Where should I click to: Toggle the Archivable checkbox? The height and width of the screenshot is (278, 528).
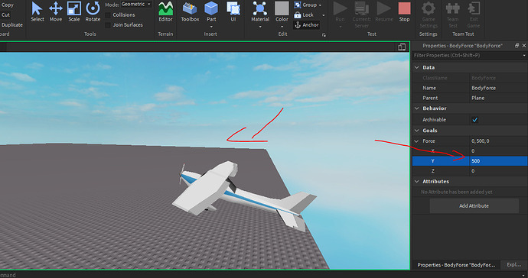(x=474, y=120)
